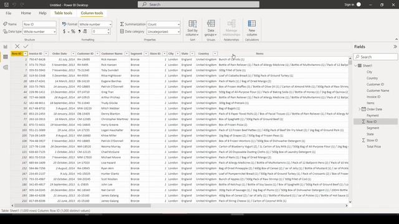This screenshot has width=399, height=224.
Task: Collapse the Sheet1 table tree
Action: click(356, 65)
